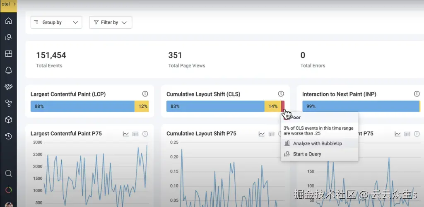Show info for Largest Contentful Paint (LCP)

coord(145,94)
